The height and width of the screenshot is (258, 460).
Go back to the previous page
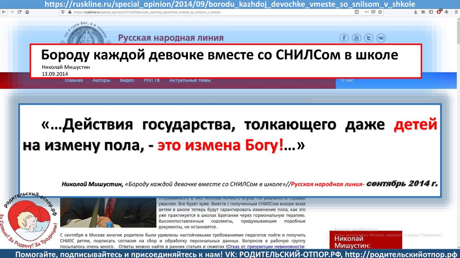(x=4, y=12)
